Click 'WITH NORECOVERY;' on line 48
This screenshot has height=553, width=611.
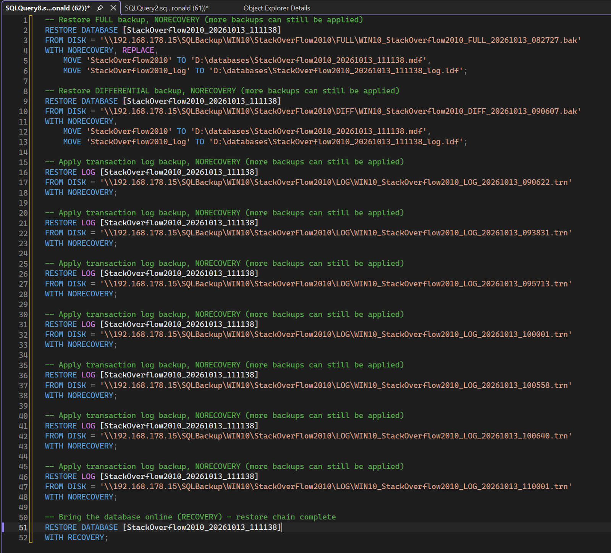click(x=81, y=497)
